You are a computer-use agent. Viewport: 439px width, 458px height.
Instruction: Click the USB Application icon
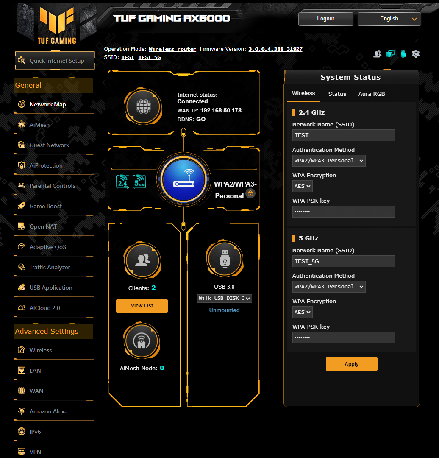(22, 288)
